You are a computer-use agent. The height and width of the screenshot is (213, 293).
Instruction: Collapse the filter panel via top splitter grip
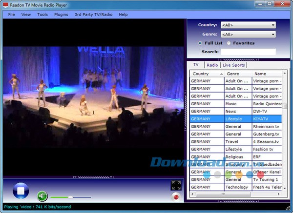pos(239,59)
